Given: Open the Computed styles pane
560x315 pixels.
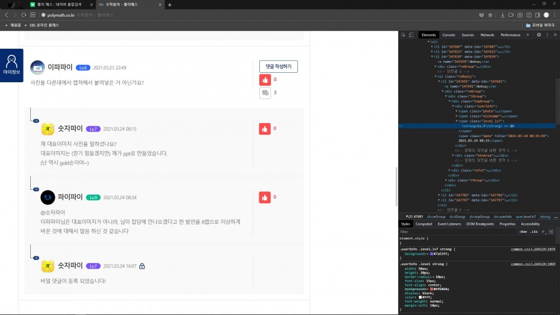Looking at the screenshot, I should coord(423,224).
